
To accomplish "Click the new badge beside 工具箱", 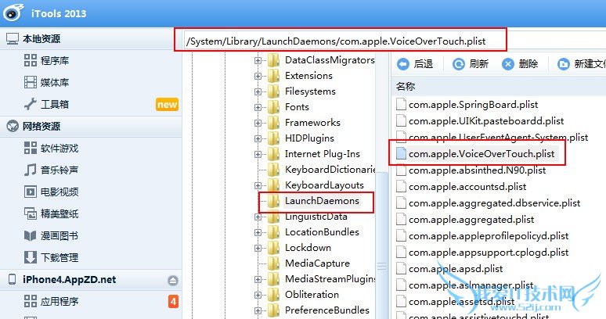I will pos(167,105).
